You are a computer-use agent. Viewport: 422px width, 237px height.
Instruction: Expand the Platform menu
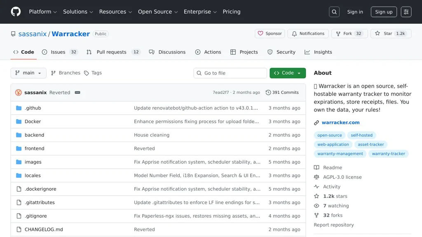[43, 12]
